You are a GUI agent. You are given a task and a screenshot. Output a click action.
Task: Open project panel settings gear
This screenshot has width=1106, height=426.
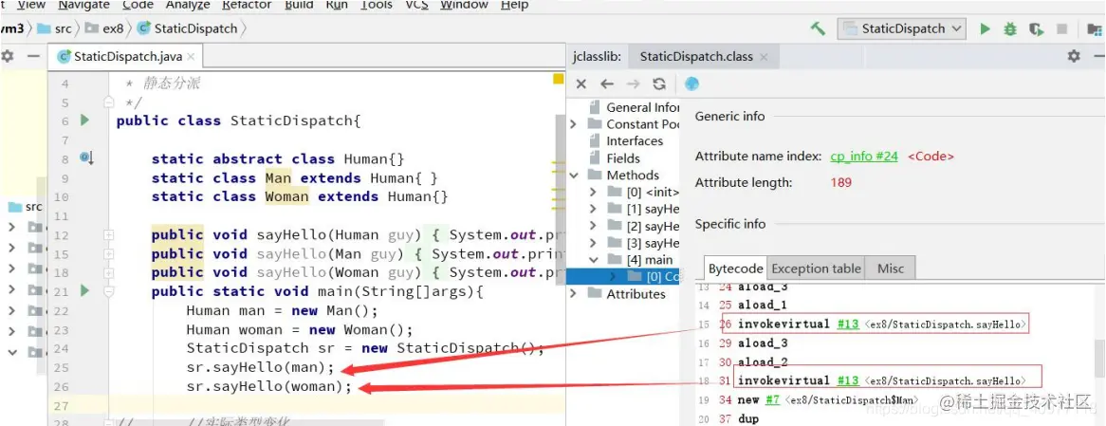coord(7,56)
